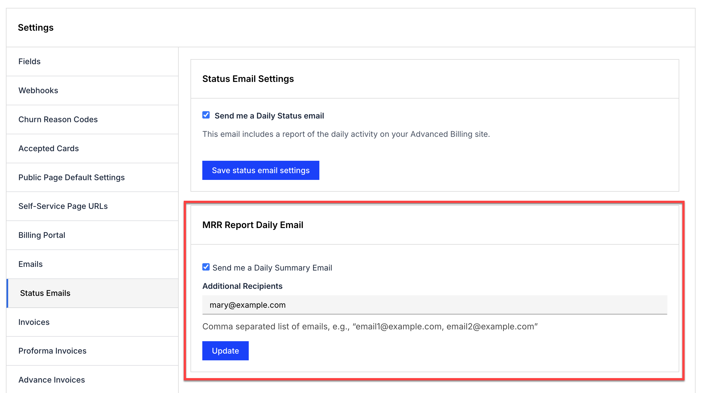Toggle the Daily Summary Email checkbox
The height and width of the screenshot is (393, 704).
[206, 267]
